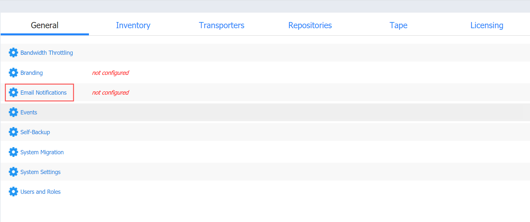Image resolution: width=530 pixels, height=222 pixels.
Task: Click the gear icon next to Users and Roles
Action: 13,192
